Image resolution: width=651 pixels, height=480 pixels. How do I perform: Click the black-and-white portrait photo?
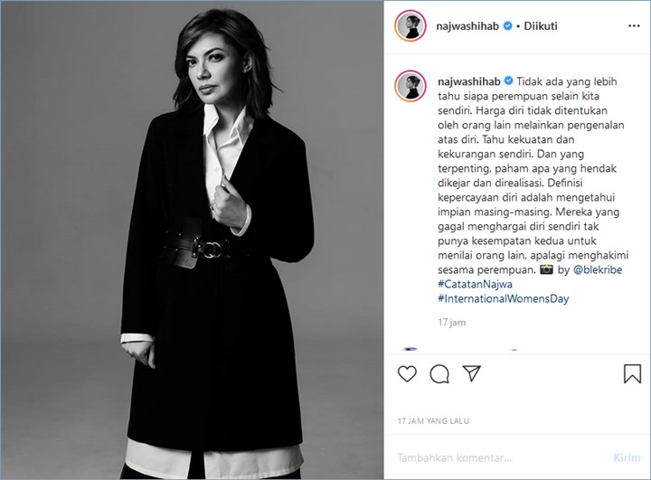192,240
